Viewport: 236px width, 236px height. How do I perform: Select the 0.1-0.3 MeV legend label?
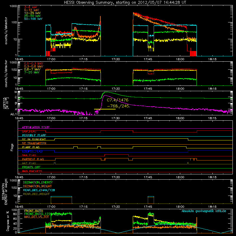pyautogui.click(x=34, y=63)
